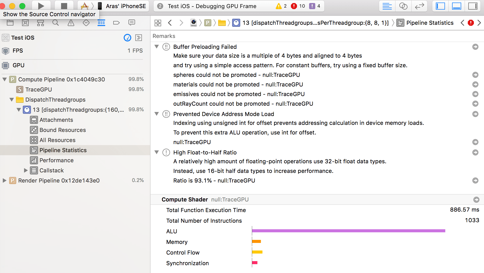Expand the Callstack item

click(26, 170)
